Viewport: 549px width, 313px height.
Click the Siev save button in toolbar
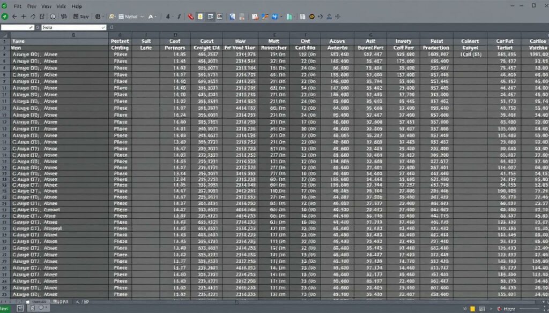[81, 17]
